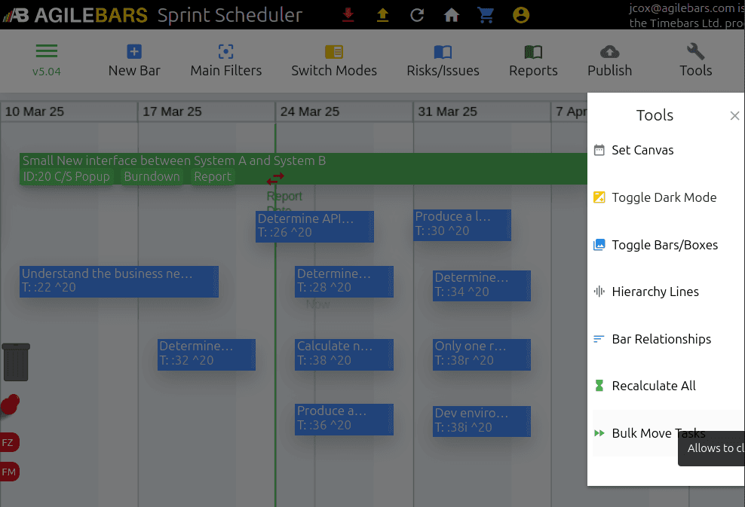Viewport: 745px width, 507px height.
Task: Select the Produce a... task T:36
Action: coord(344,419)
